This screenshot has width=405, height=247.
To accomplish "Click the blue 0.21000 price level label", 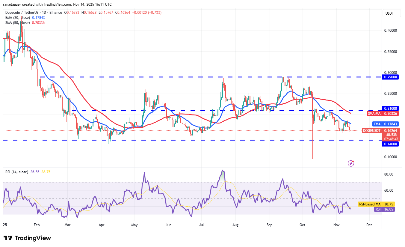I will [391, 108].
